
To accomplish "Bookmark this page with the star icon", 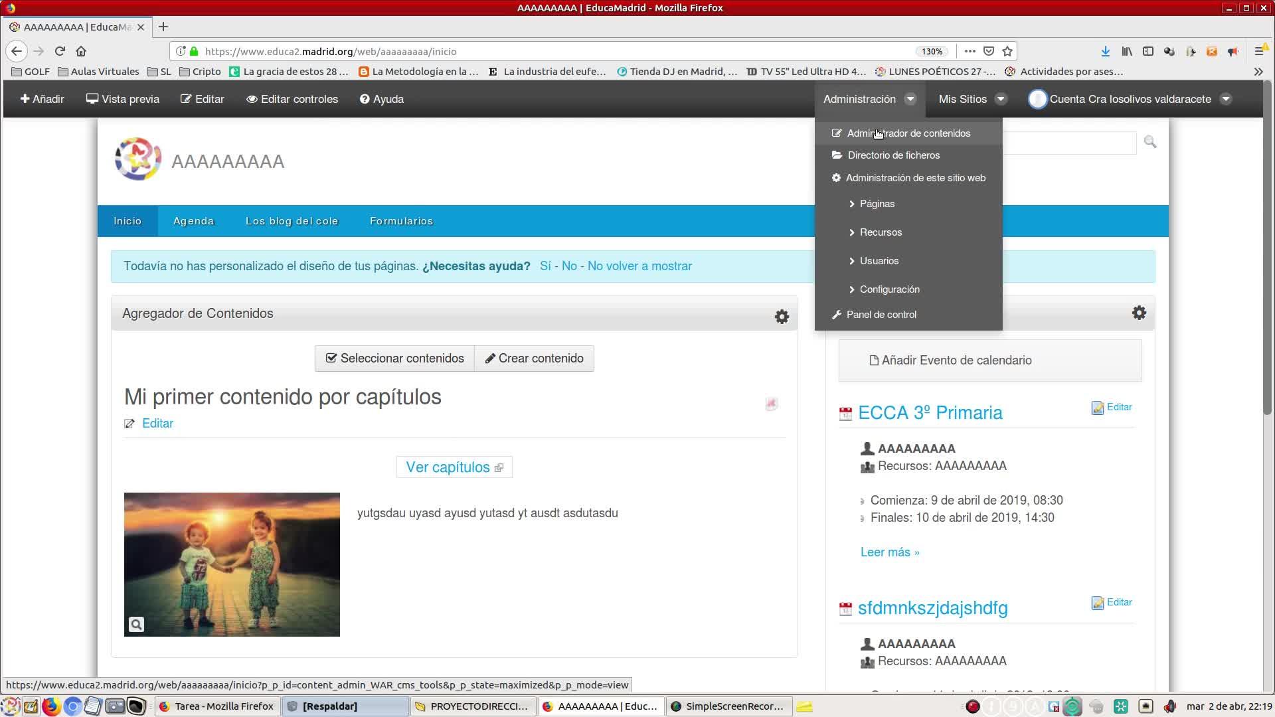I will click(1007, 51).
